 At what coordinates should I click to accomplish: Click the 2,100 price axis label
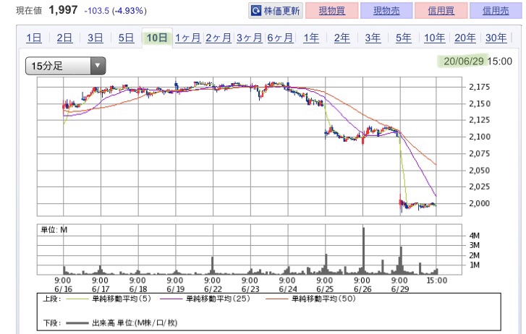[480, 137]
